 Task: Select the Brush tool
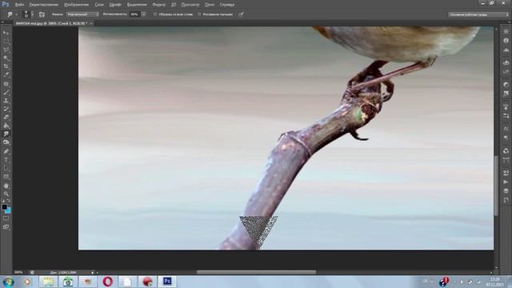click(x=6, y=93)
